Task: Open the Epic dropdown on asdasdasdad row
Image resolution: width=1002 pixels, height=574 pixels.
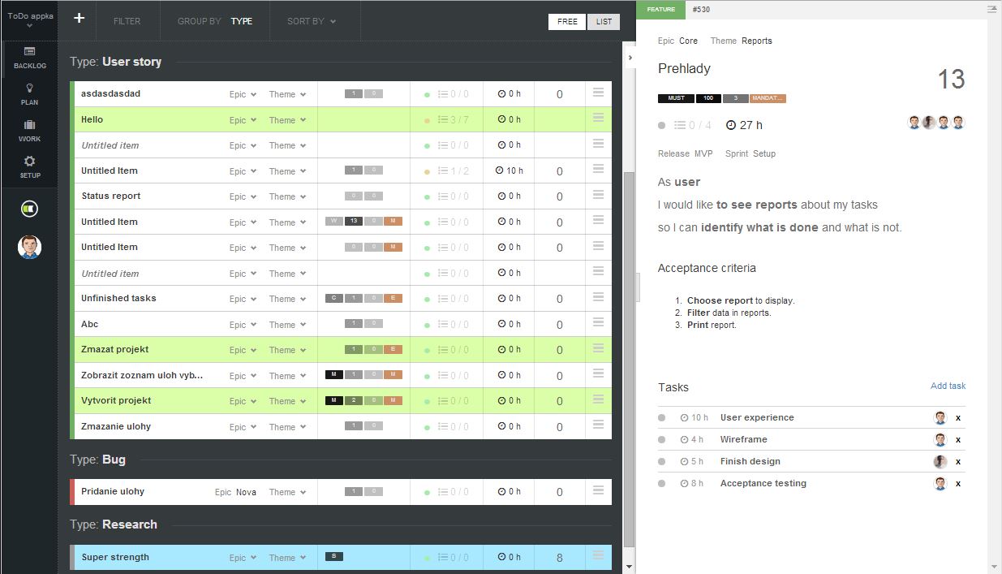Action: pyautogui.click(x=242, y=93)
